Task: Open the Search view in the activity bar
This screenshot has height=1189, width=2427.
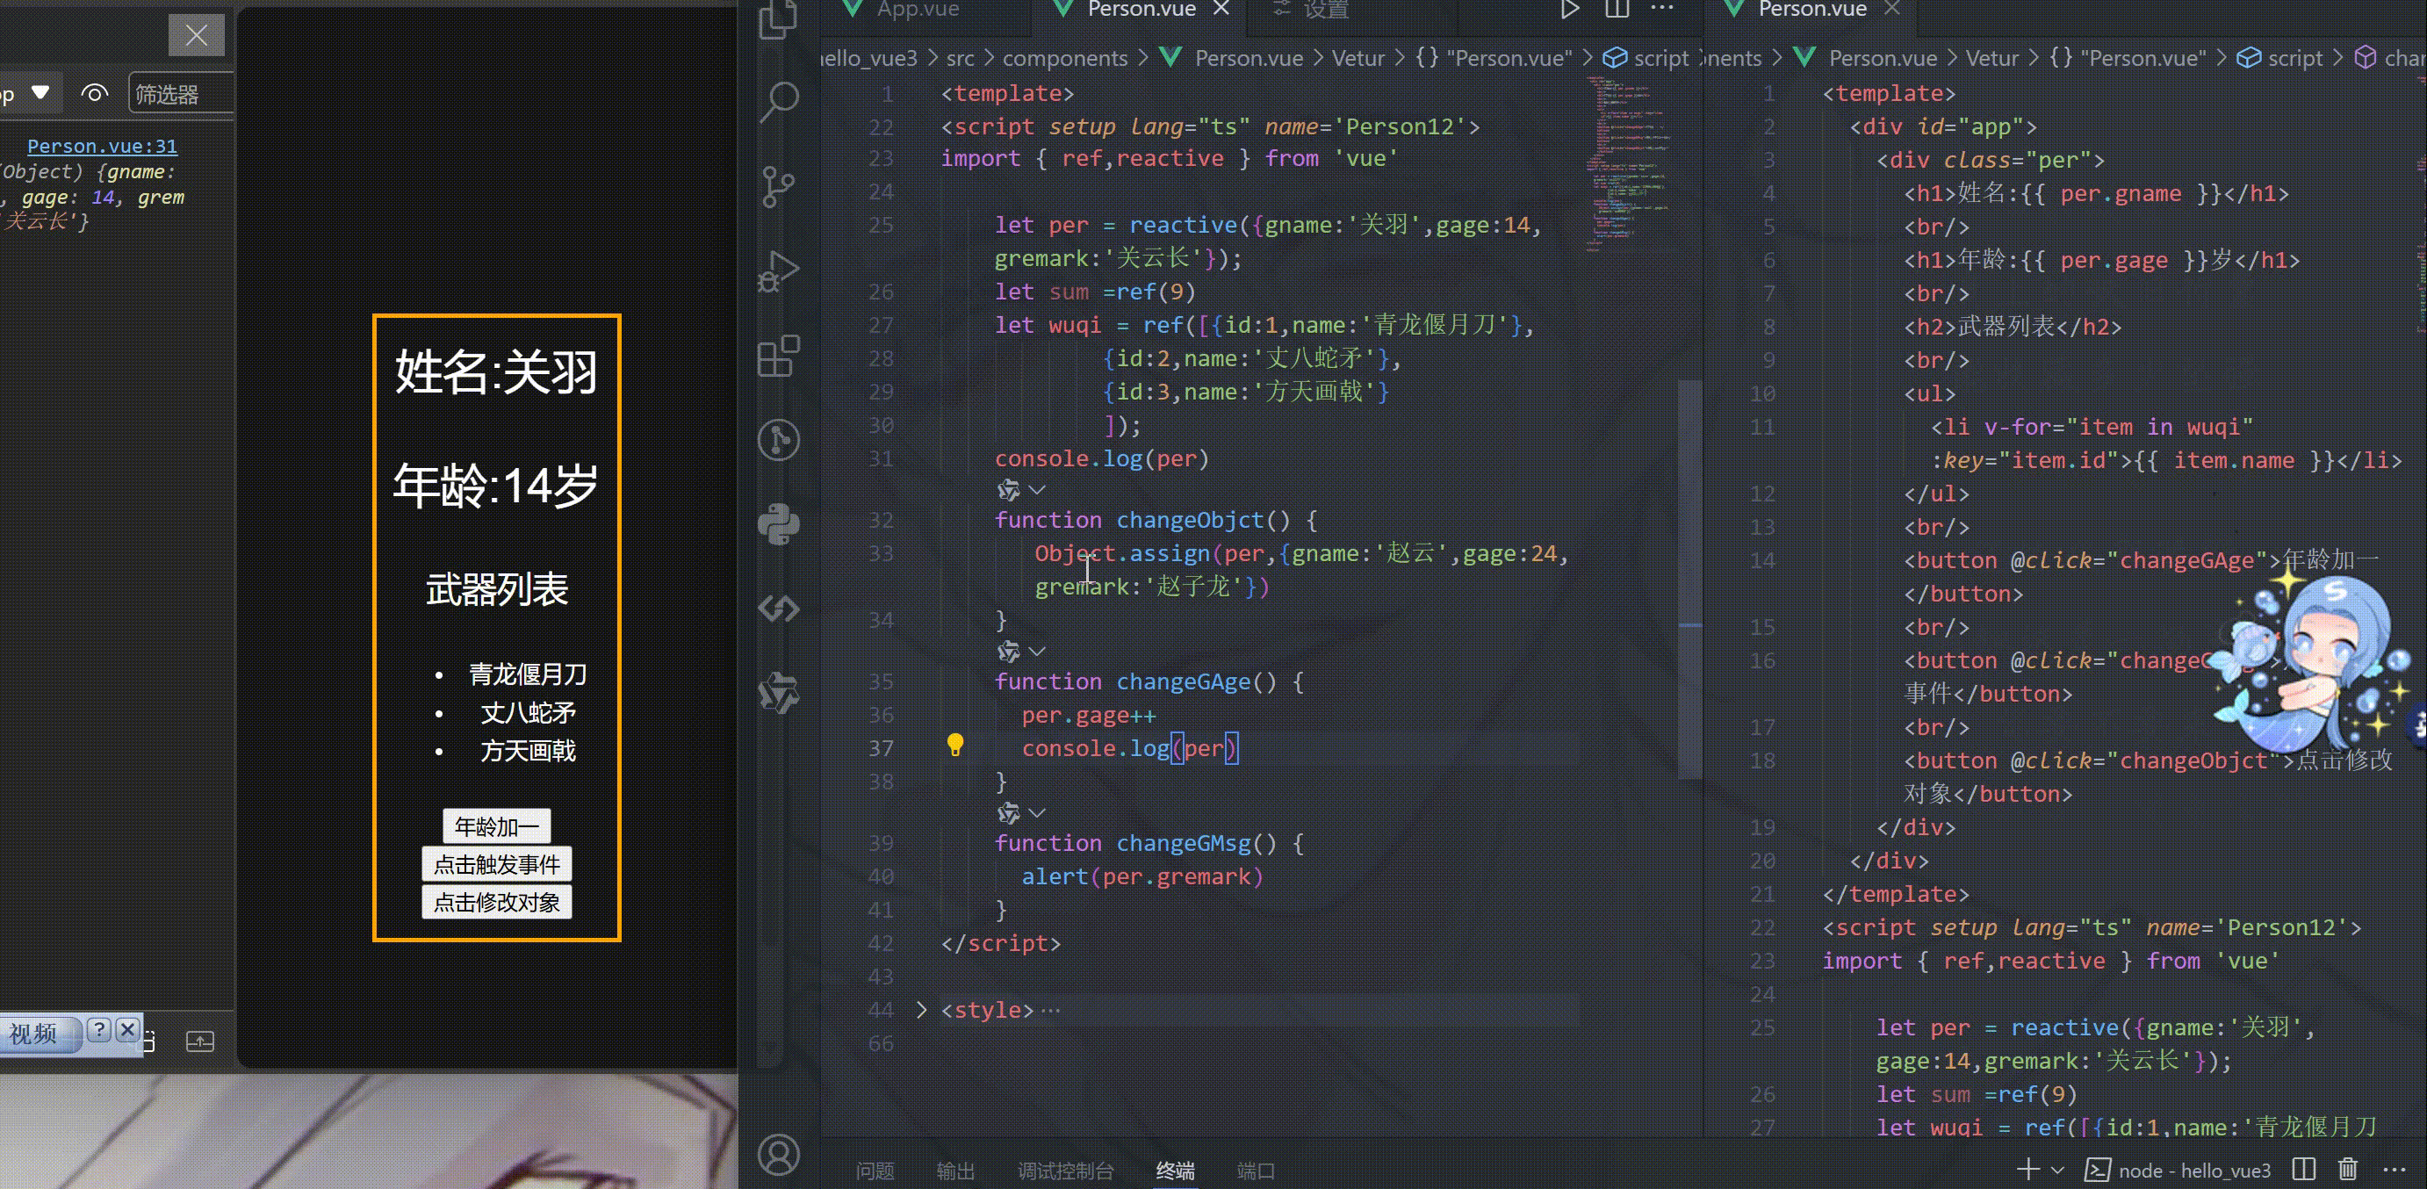Action: point(779,102)
